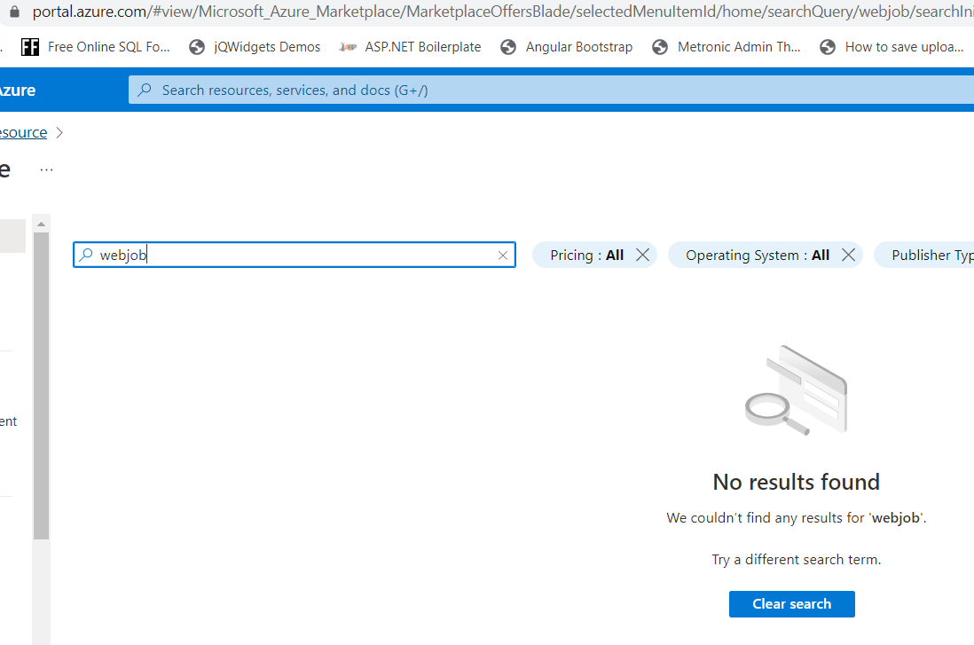Open the Angular Bootstrap bookmark
Screen dimensions: 974x645
click(x=567, y=47)
